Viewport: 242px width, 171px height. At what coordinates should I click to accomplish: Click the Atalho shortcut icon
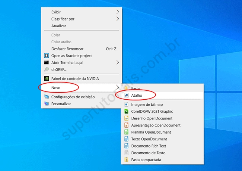pyautogui.click(x=127, y=96)
